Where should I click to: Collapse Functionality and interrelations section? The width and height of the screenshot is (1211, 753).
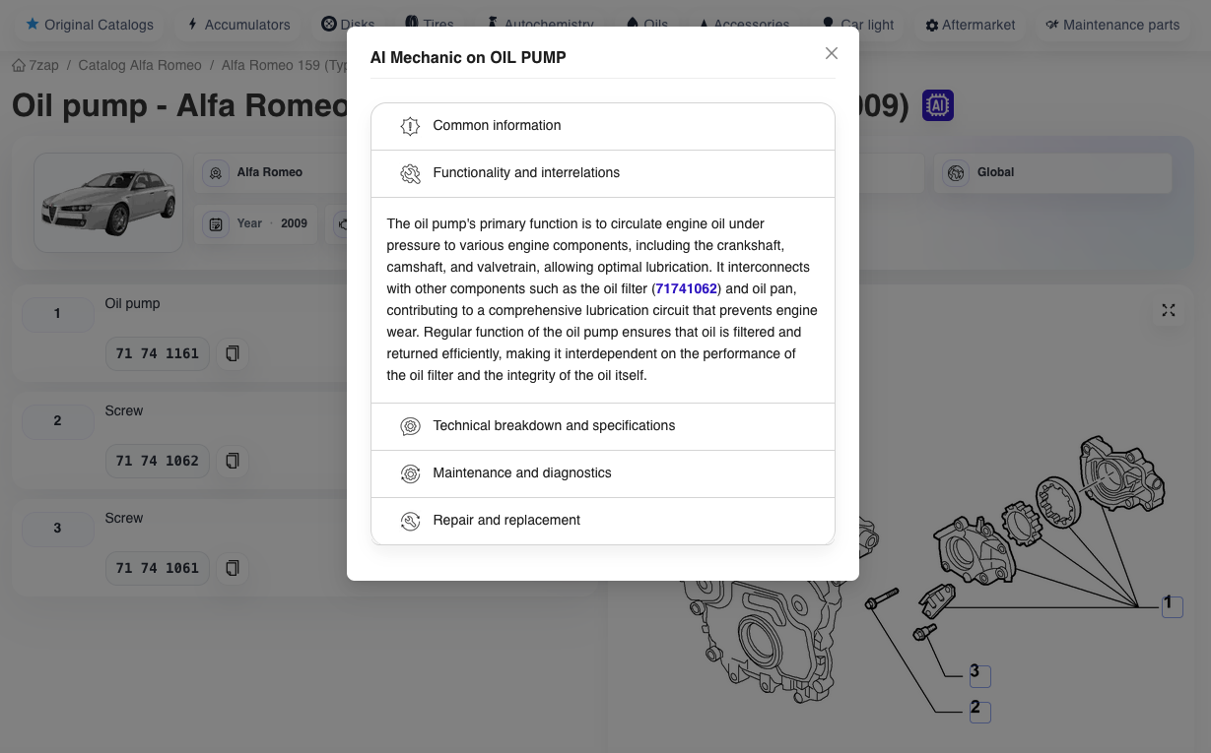pos(603,173)
